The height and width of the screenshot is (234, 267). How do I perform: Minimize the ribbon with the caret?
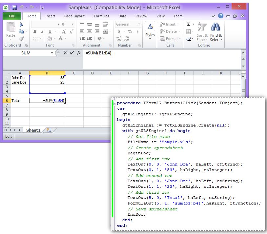214,16
